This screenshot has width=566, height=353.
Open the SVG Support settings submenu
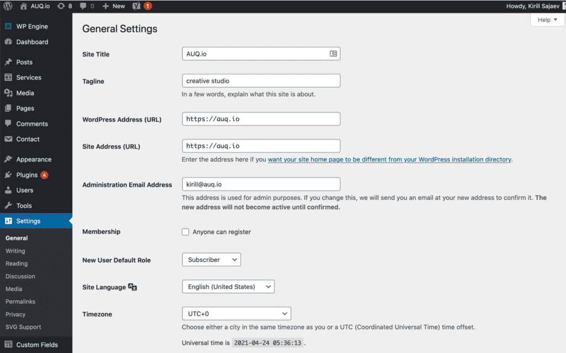click(x=23, y=327)
